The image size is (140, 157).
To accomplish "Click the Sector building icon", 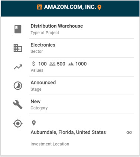I will click(x=18, y=48).
